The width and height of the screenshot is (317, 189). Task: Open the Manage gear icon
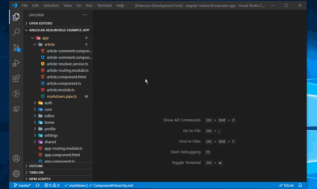(16, 173)
